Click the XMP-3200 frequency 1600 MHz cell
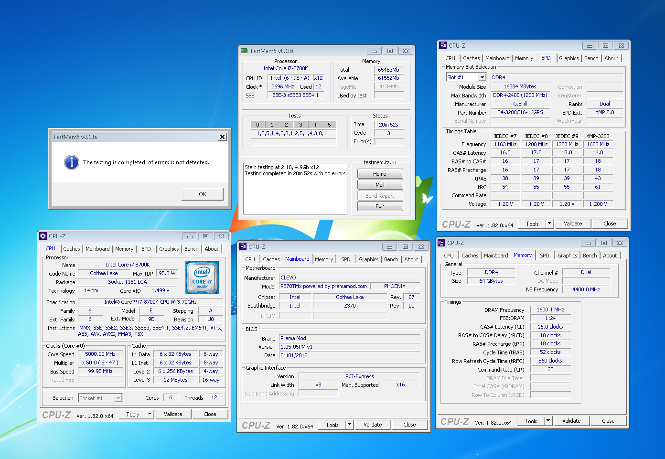The image size is (665, 459). point(598,144)
